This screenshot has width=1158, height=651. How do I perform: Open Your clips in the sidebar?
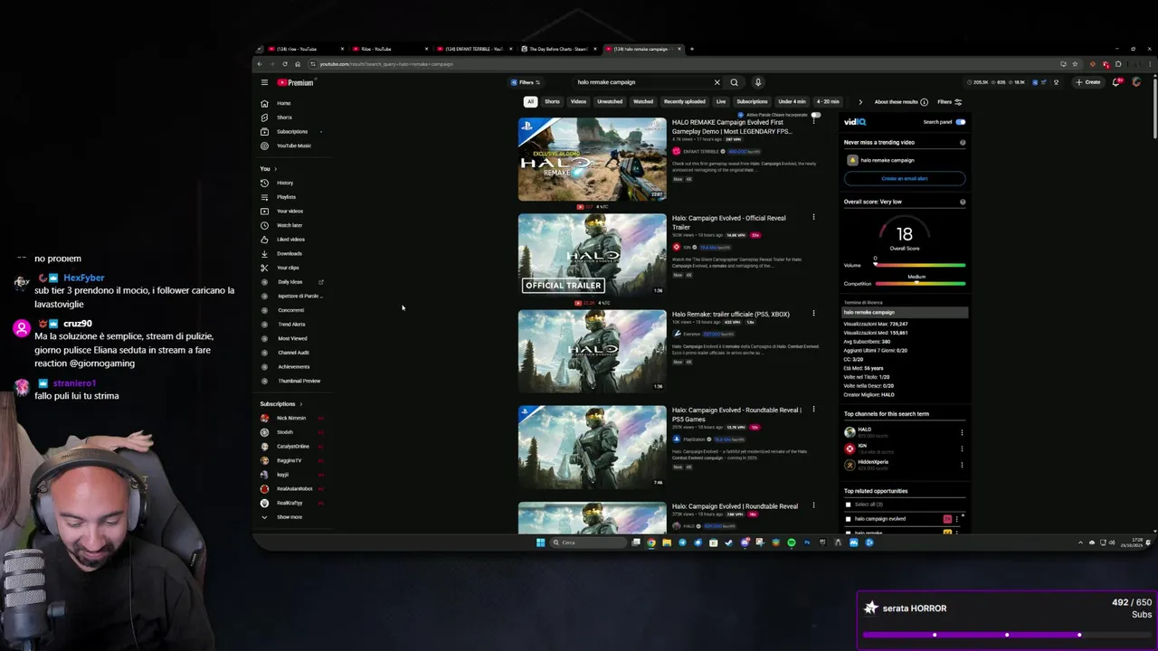pos(288,268)
